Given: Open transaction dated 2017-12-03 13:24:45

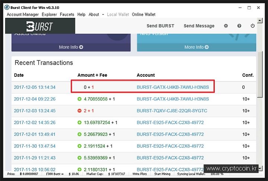Looking at the screenshot, I should coord(35,111).
